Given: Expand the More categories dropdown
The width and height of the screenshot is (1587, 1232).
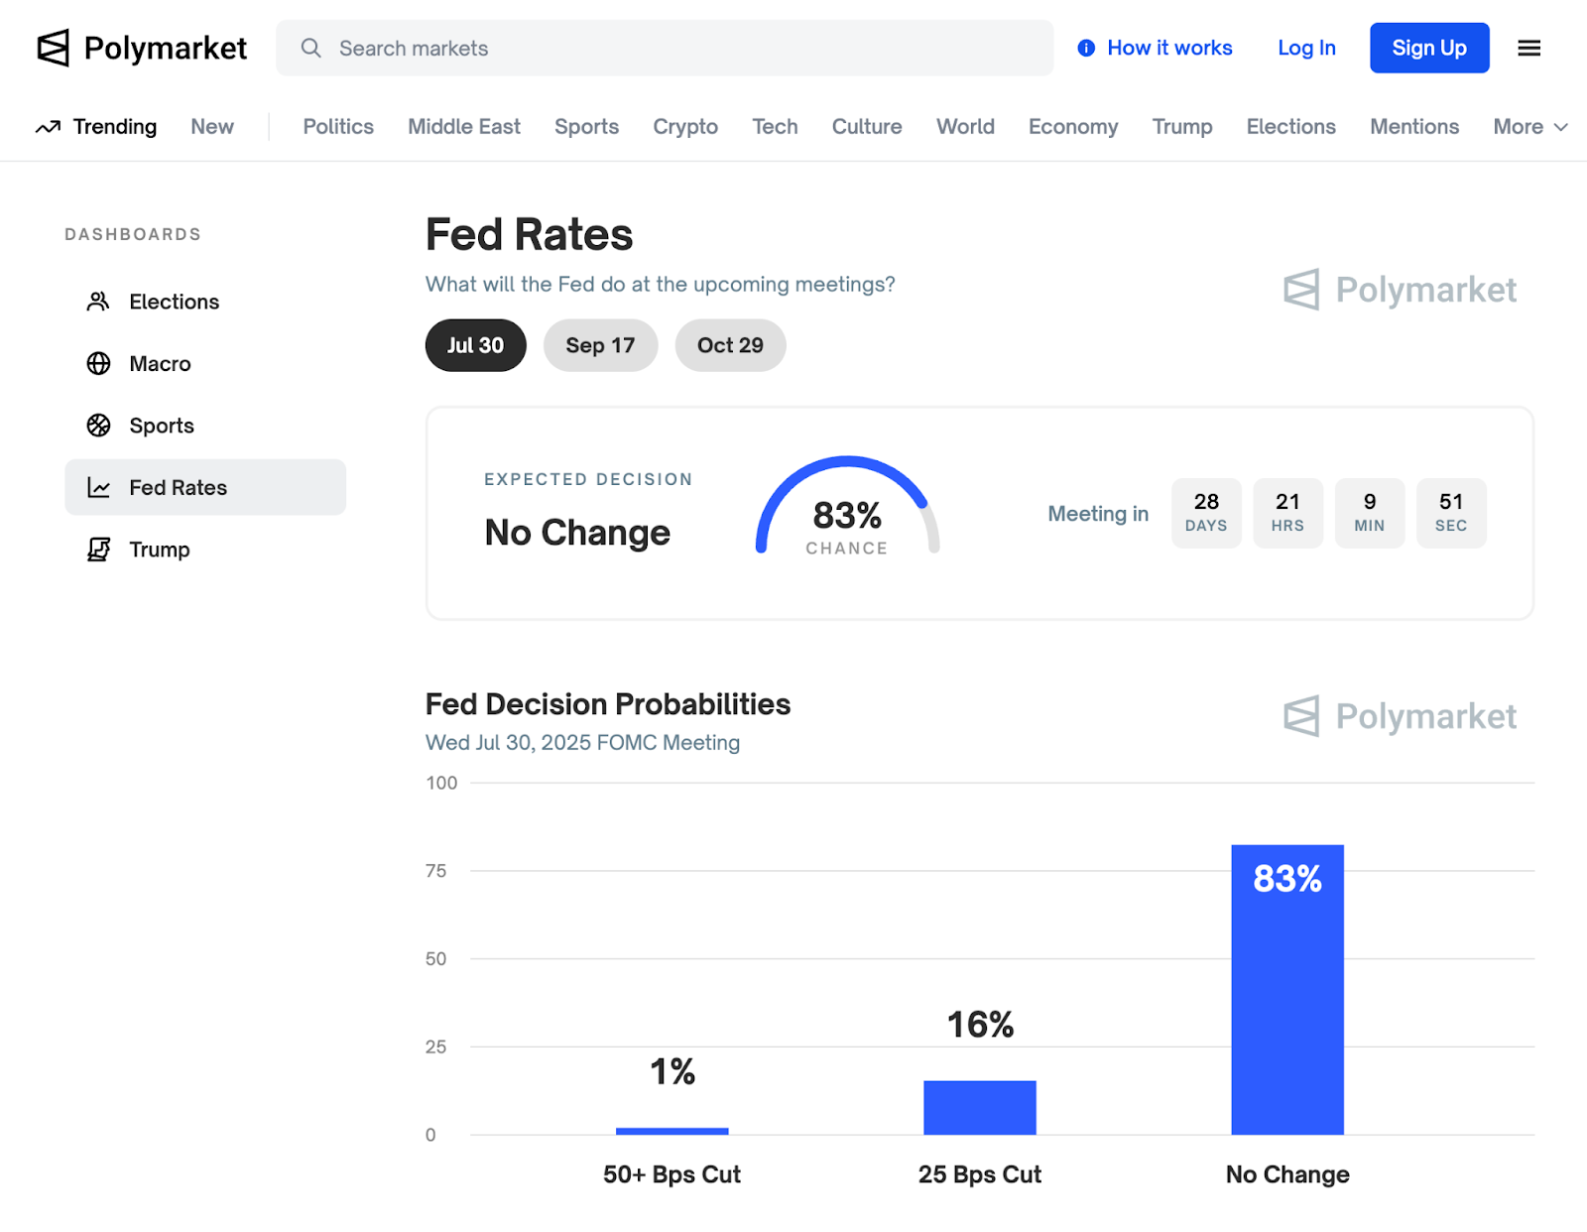Looking at the screenshot, I should pyautogui.click(x=1529, y=127).
